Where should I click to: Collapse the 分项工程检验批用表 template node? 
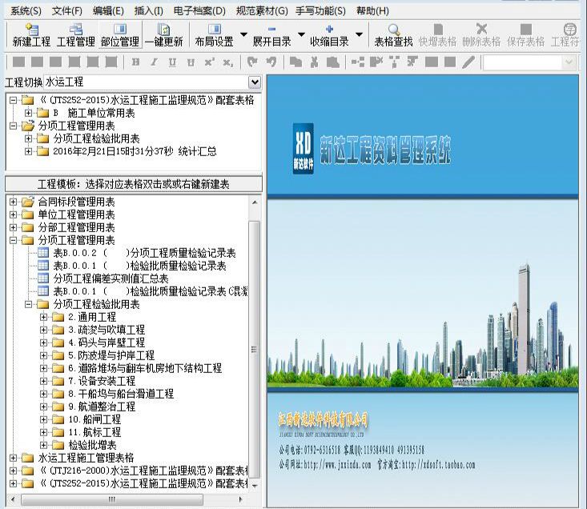point(30,304)
